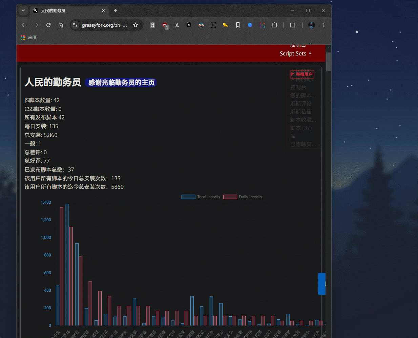Viewport: 418px width, 338px height.
Task: Toggle the side panel list icon
Action: pos(292,25)
